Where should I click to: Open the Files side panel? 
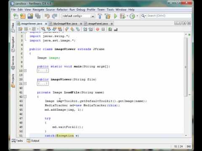pos(13,27)
